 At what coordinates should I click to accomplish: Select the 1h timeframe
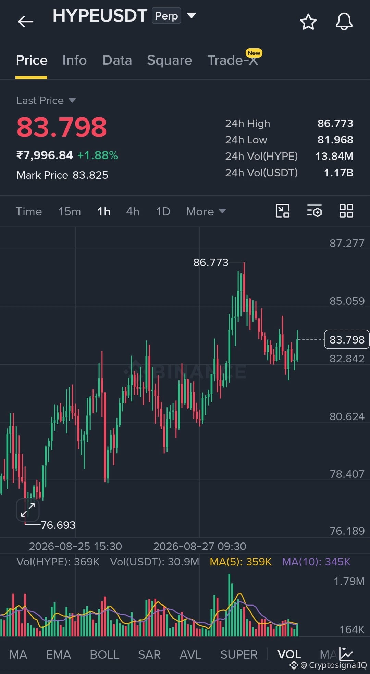[x=104, y=211]
